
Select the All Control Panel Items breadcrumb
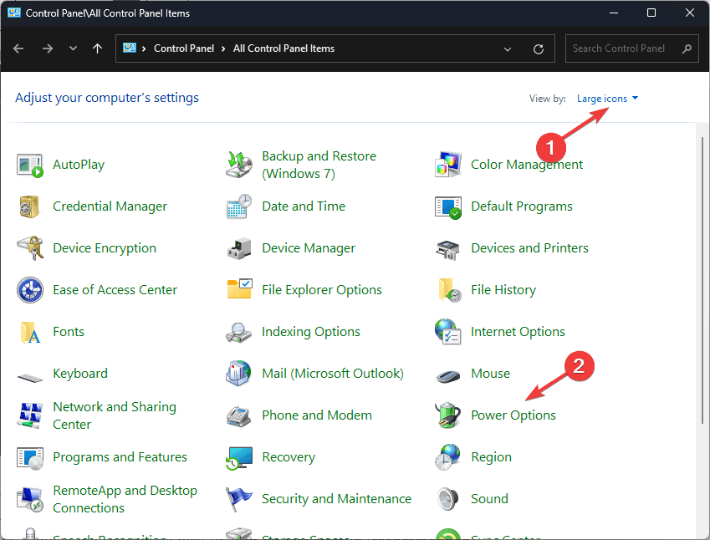(283, 48)
